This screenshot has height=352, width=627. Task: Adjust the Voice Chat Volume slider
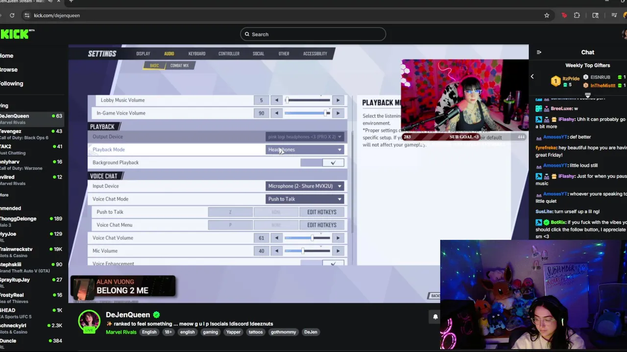(x=307, y=238)
